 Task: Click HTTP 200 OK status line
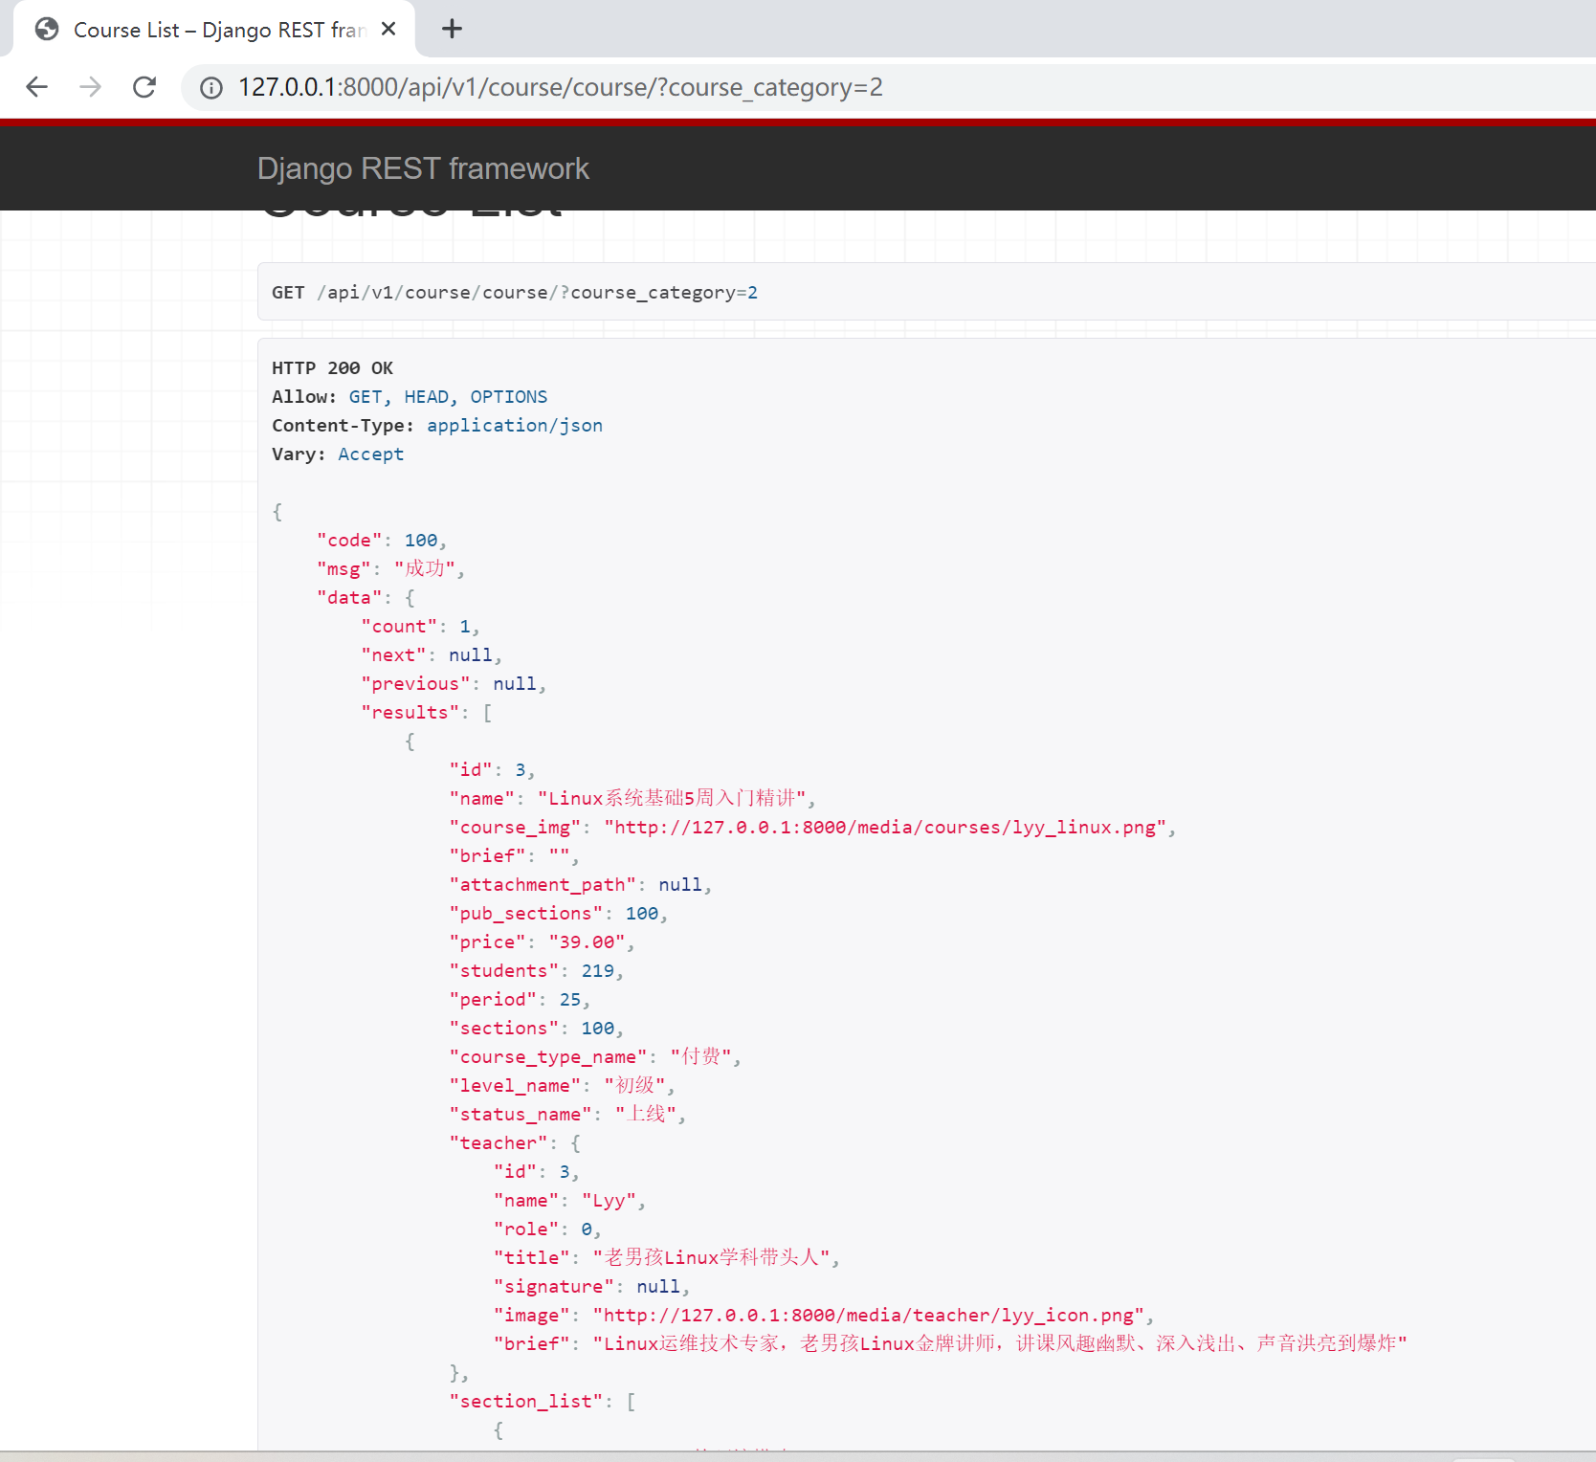click(332, 367)
